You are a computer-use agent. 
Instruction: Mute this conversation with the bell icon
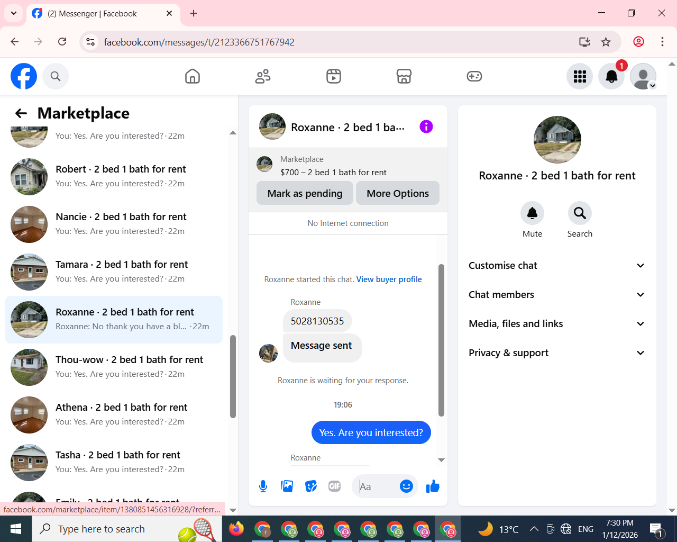[532, 213]
